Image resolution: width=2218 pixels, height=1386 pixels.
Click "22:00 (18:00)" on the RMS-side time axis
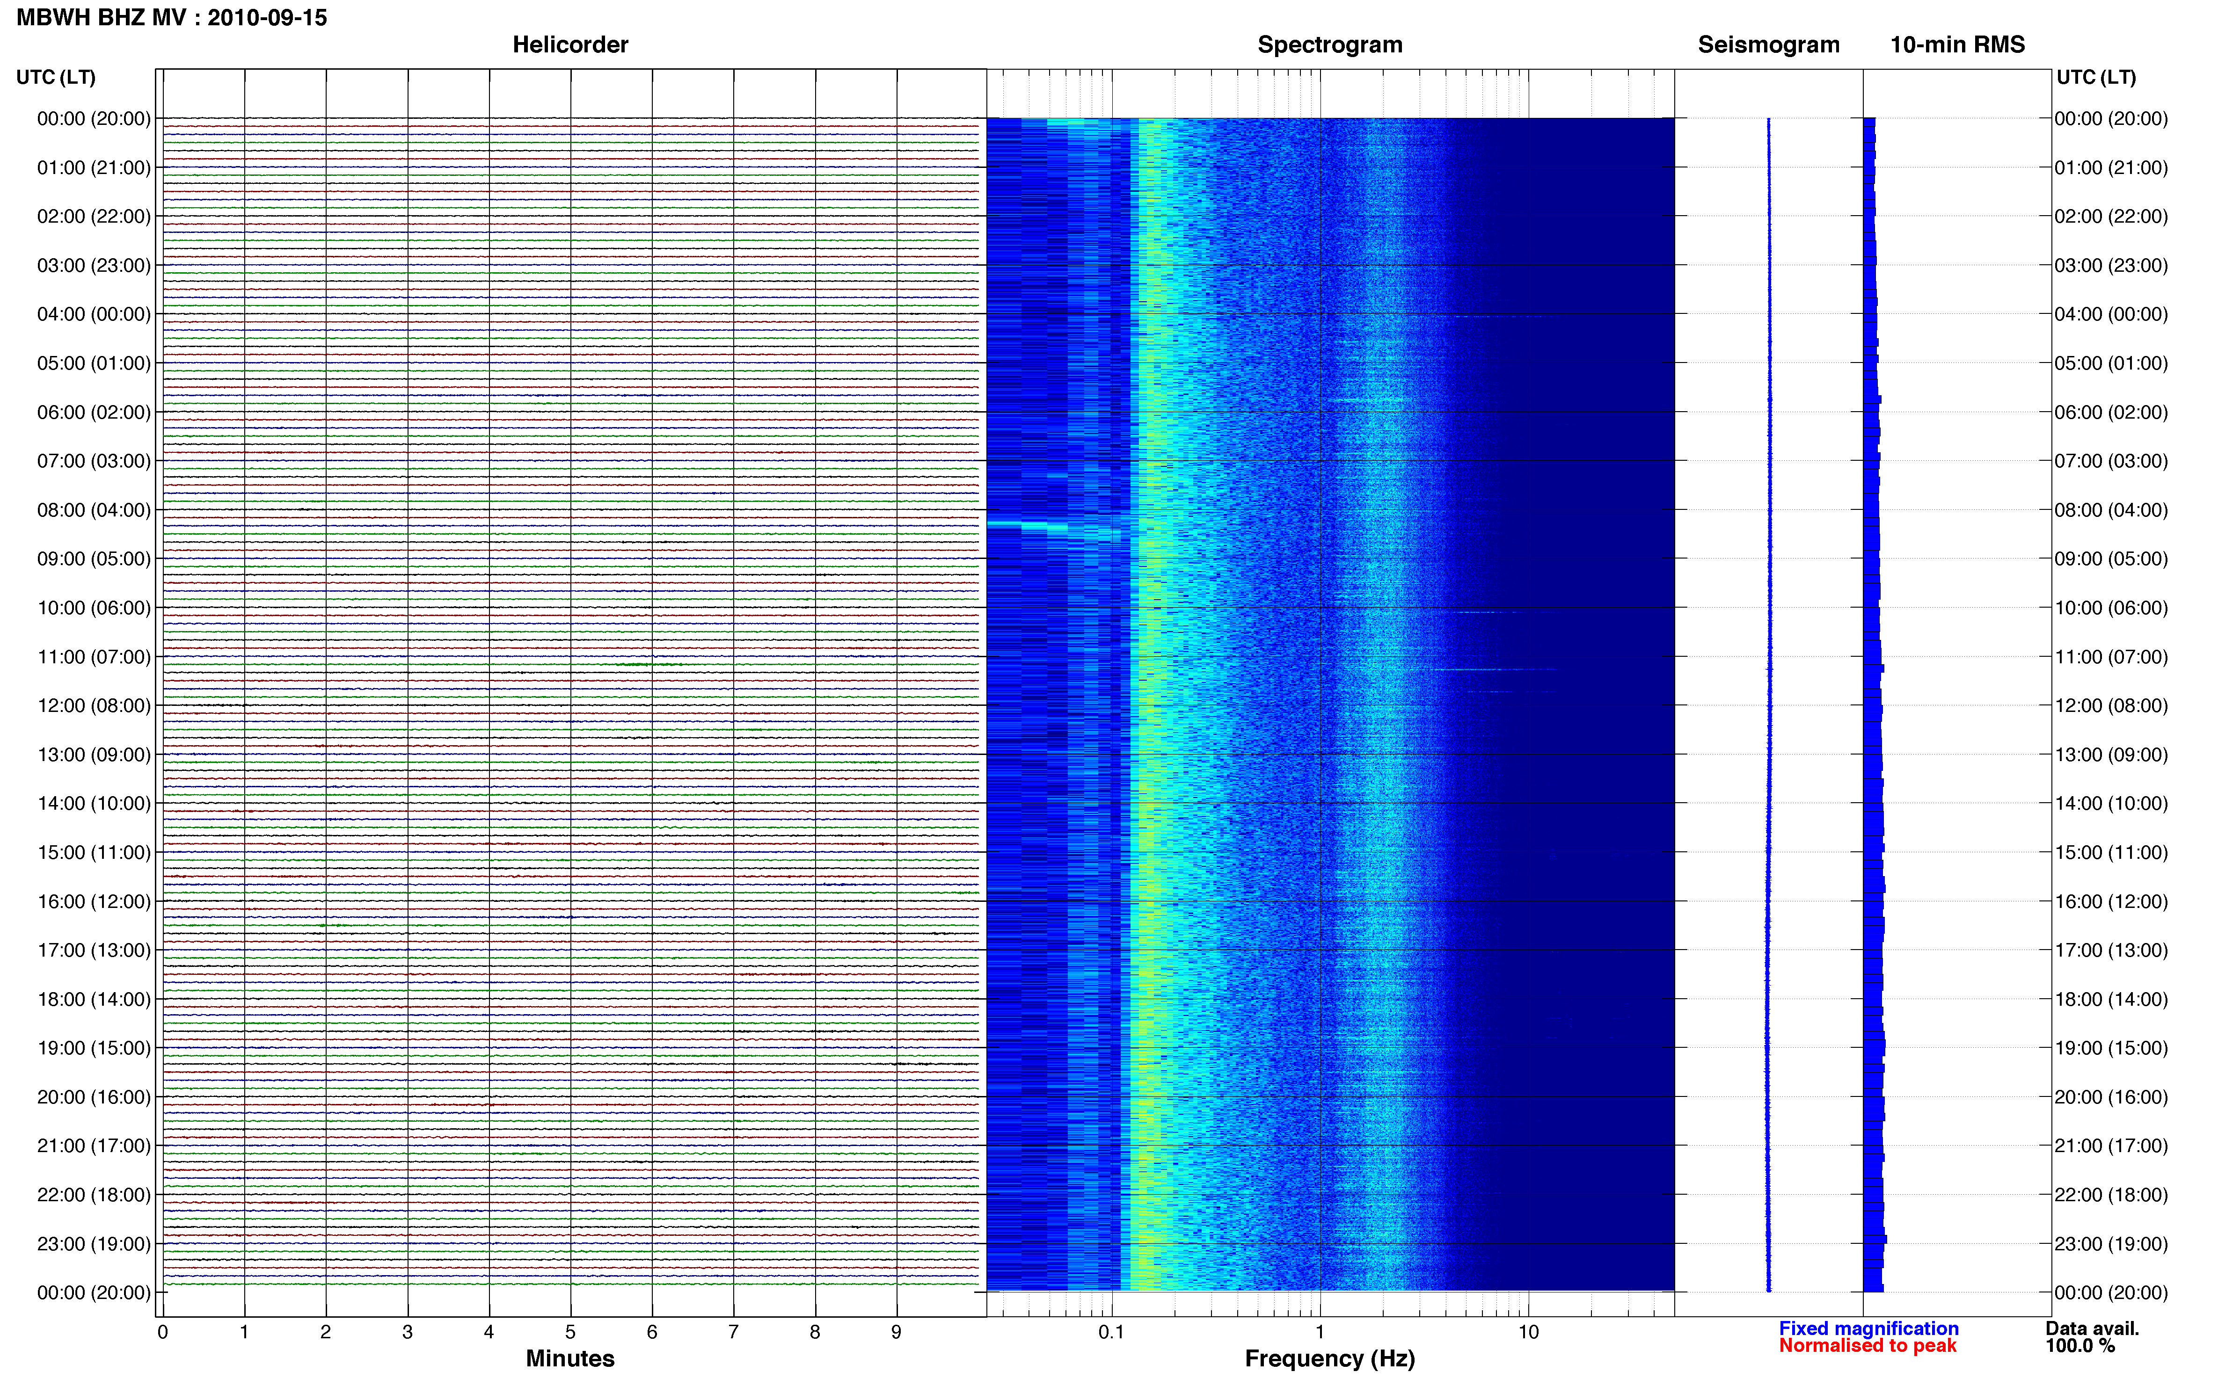(2111, 1195)
